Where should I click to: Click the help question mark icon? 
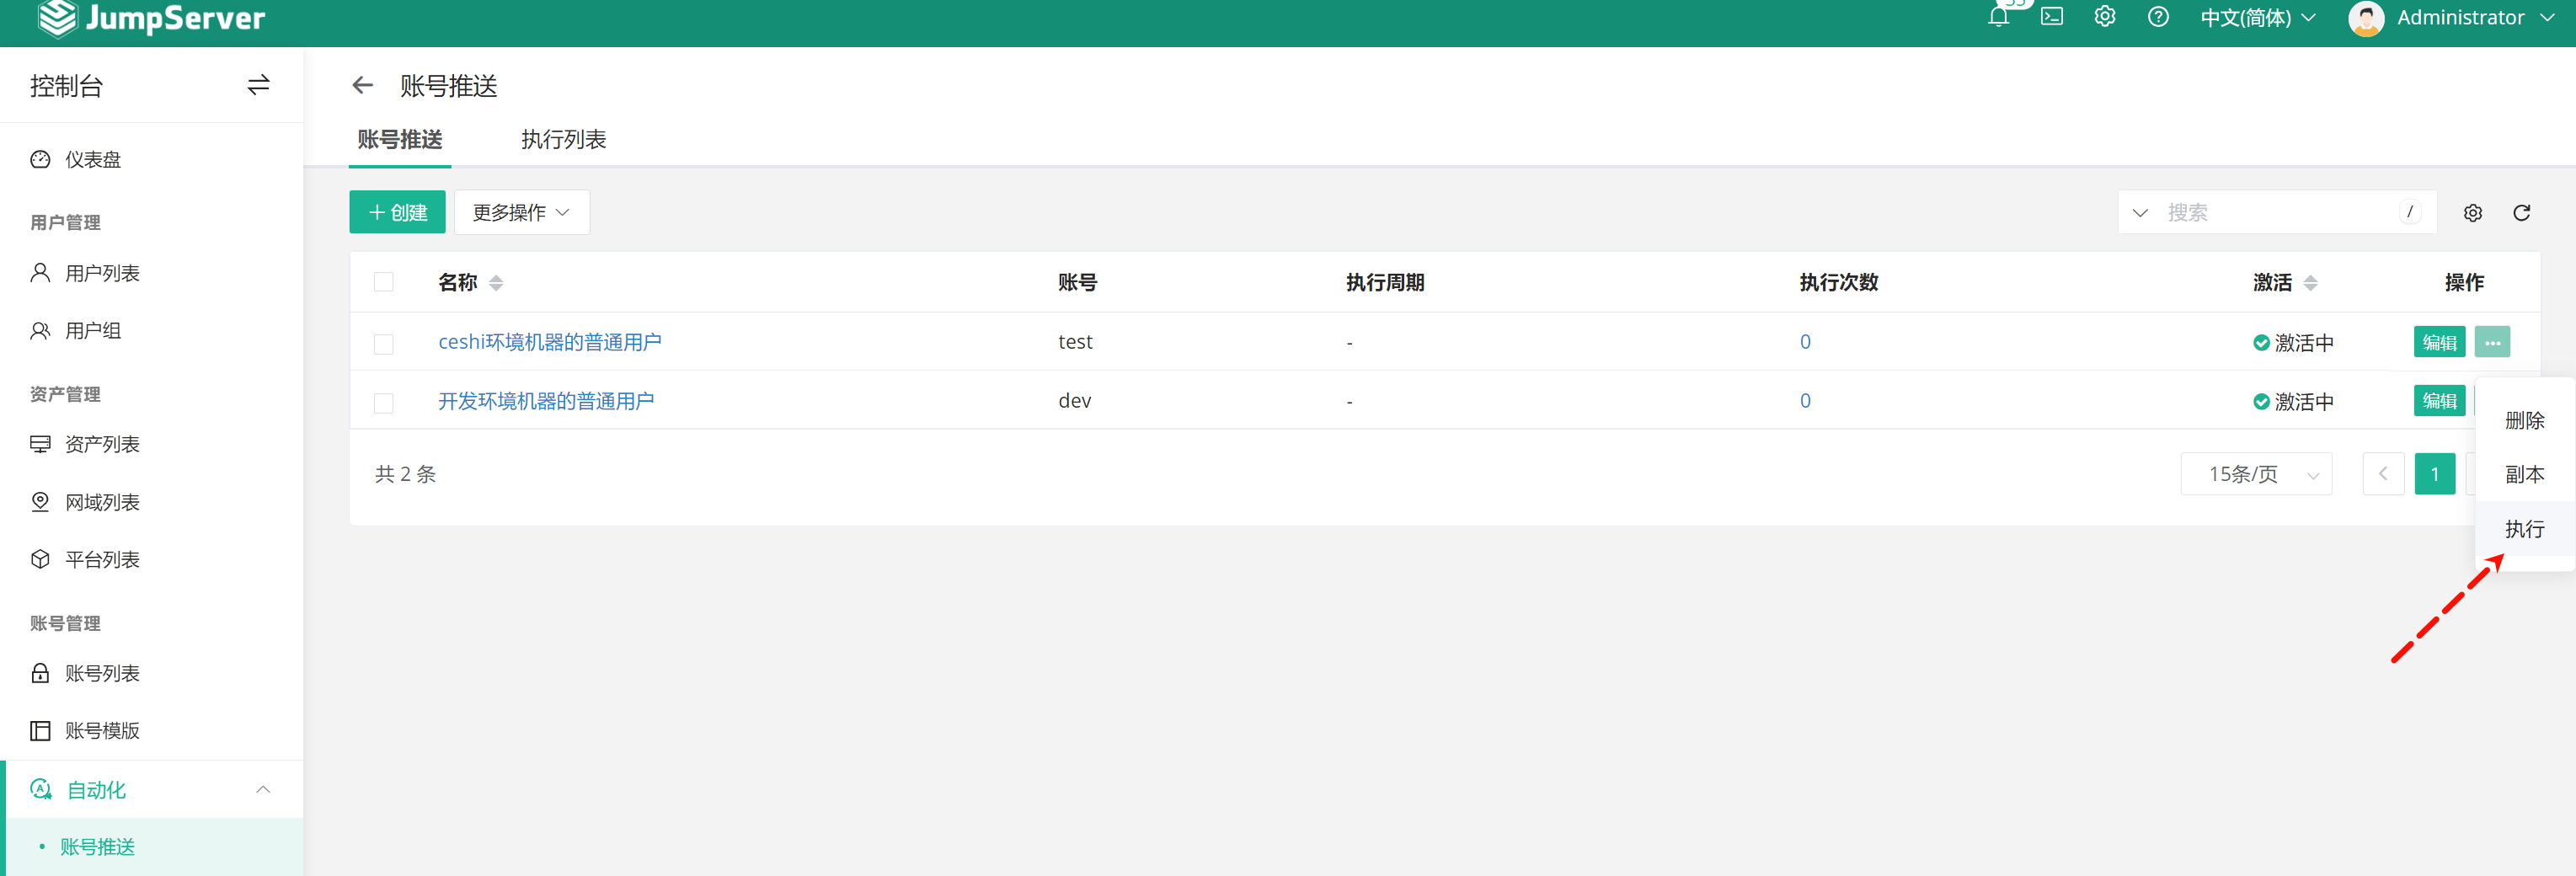coord(2158,17)
